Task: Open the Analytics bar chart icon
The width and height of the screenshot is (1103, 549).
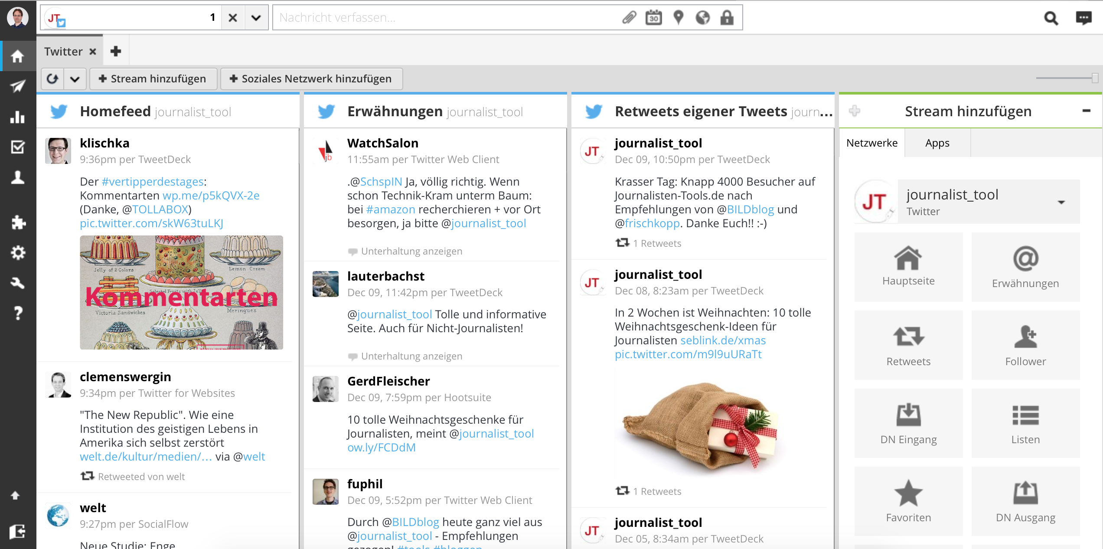Action: point(18,117)
